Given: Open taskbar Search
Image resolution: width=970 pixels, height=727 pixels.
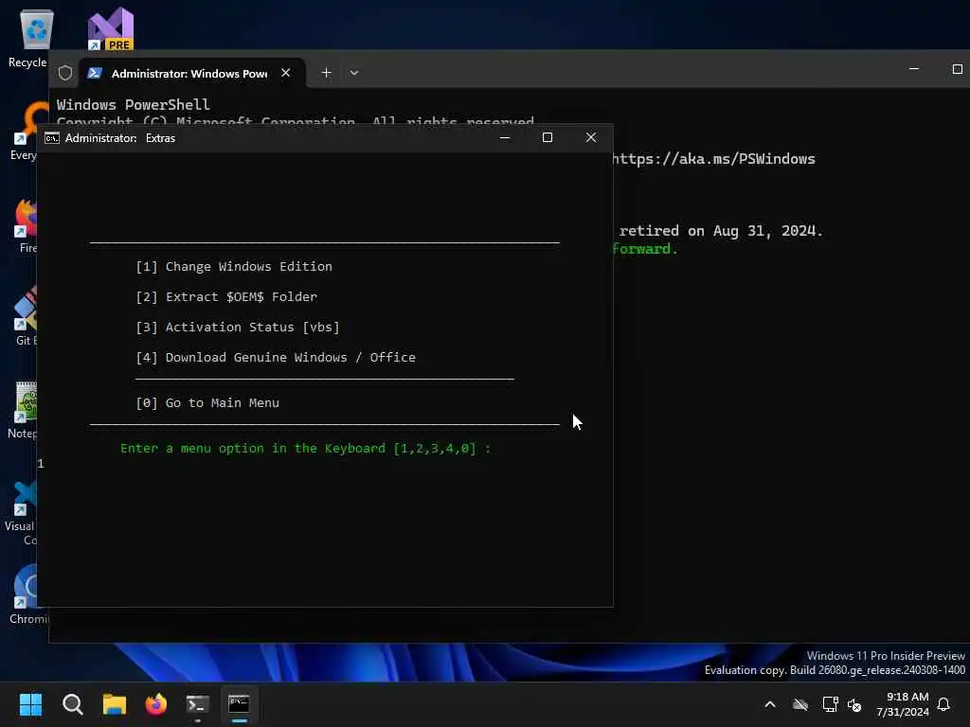Looking at the screenshot, I should coord(72,704).
